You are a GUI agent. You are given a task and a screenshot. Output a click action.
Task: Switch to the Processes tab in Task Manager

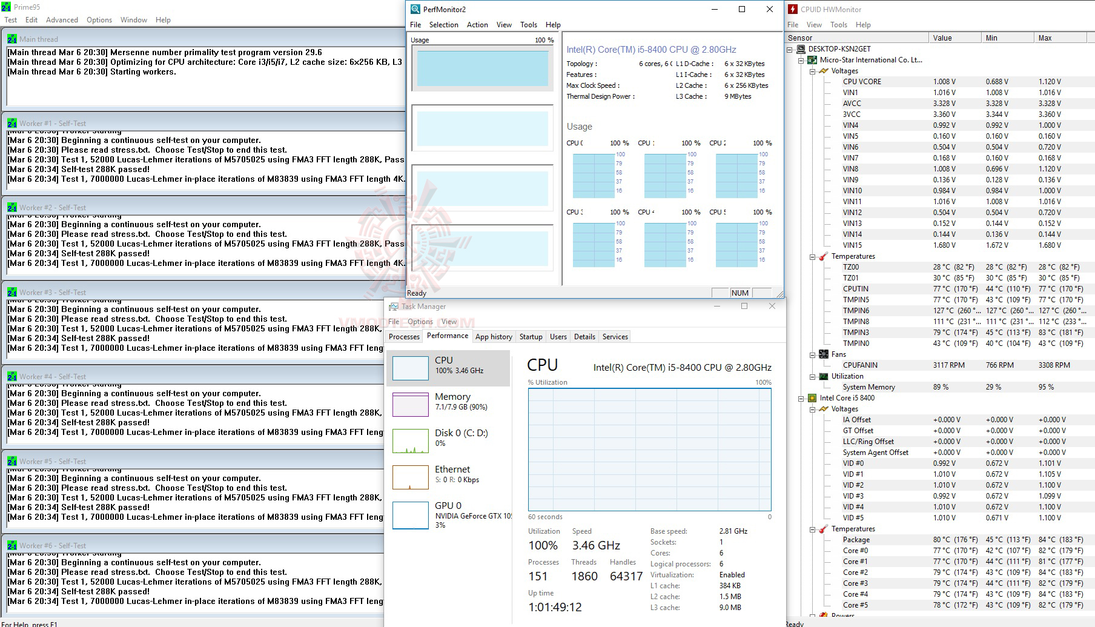pos(404,337)
